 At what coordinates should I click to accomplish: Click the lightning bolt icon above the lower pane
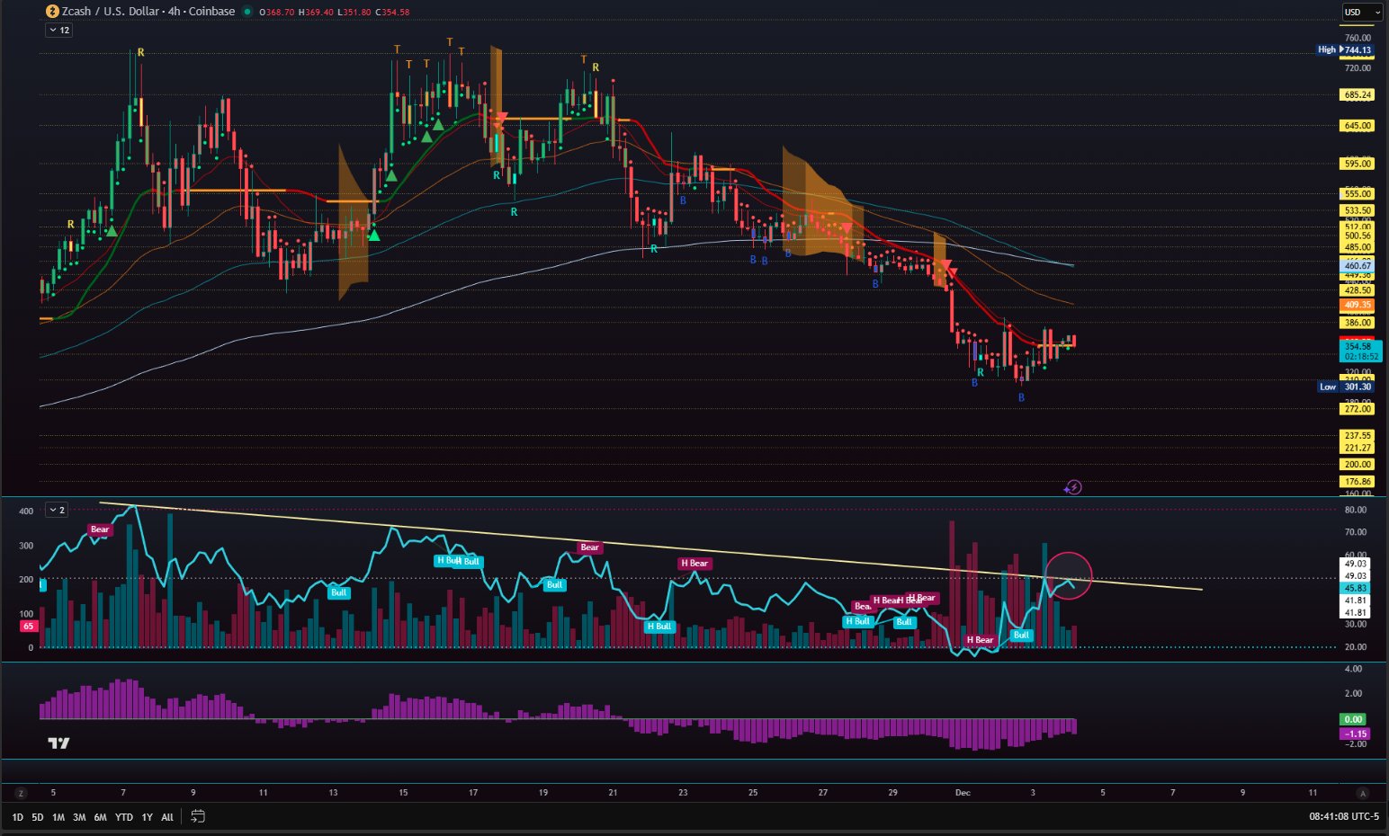[1072, 487]
